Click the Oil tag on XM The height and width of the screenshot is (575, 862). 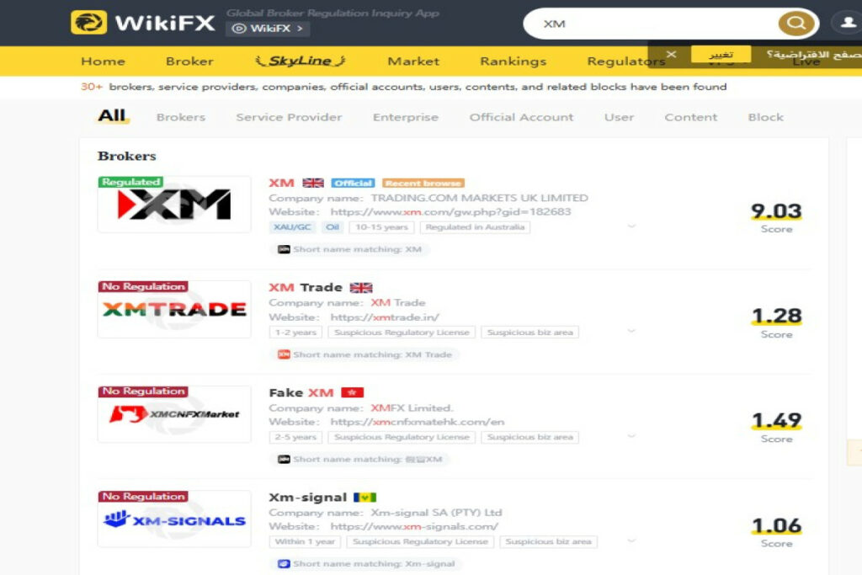[332, 227]
